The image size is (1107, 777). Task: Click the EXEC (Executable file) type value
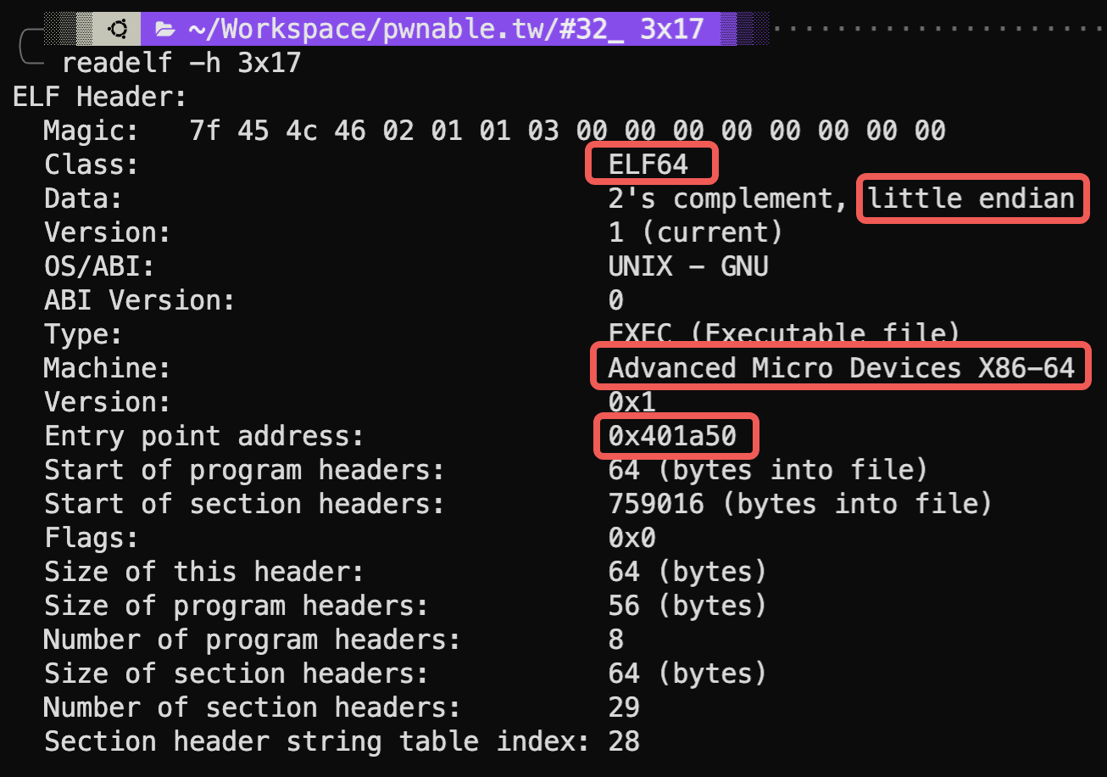783,333
